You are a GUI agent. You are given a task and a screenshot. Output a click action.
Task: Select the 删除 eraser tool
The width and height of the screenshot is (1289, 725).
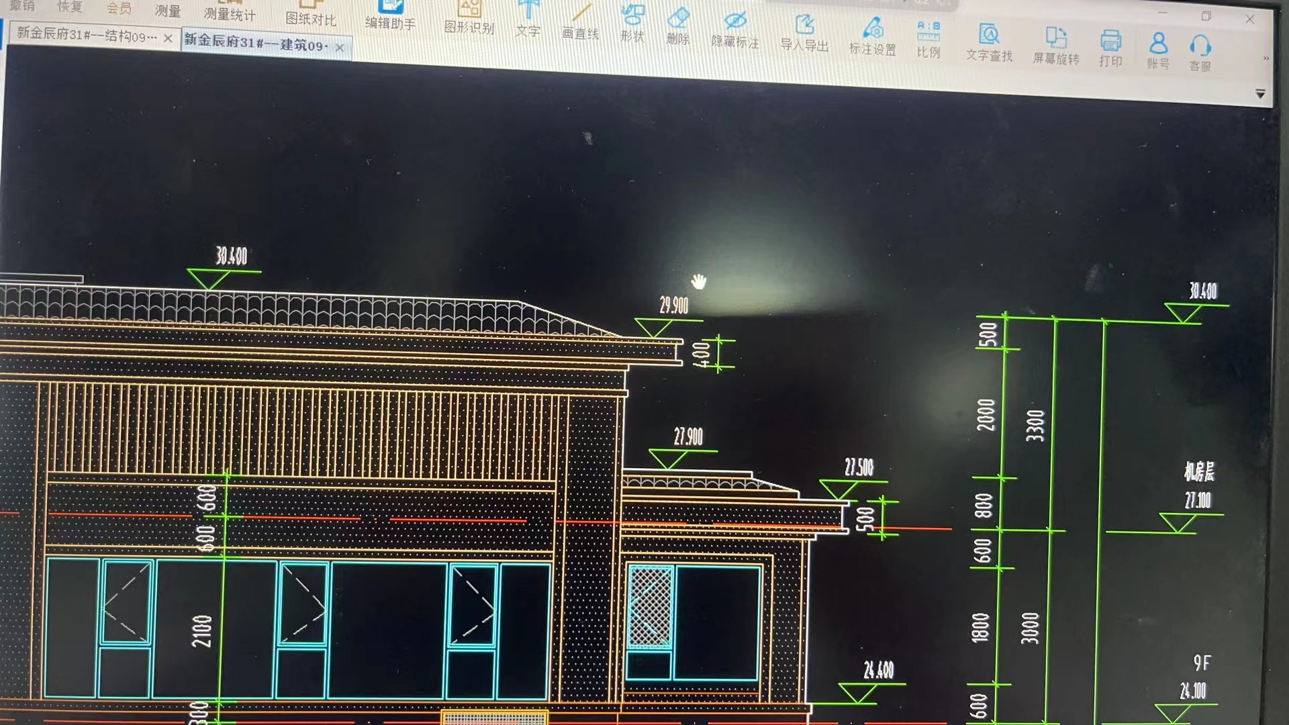[x=678, y=27]
